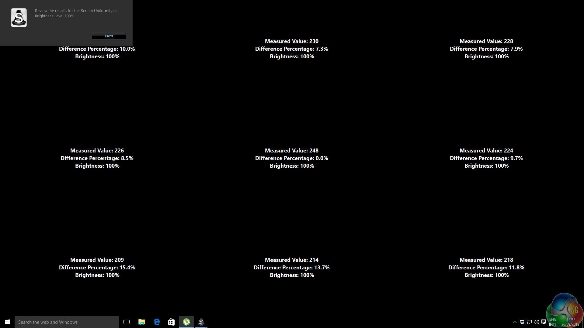
Task: Expand the hidden system tray icons chevron
Action: 515,322
